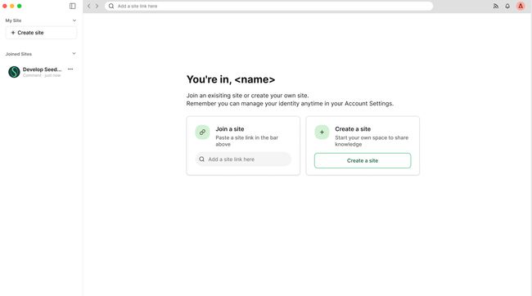The image size is (532, 296).
Task: Open the red account avatar
Action: [521, 6]
